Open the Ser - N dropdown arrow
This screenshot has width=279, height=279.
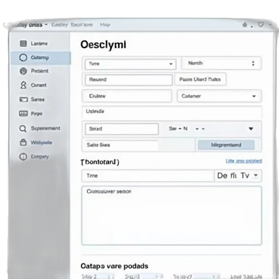coord(251,129)
